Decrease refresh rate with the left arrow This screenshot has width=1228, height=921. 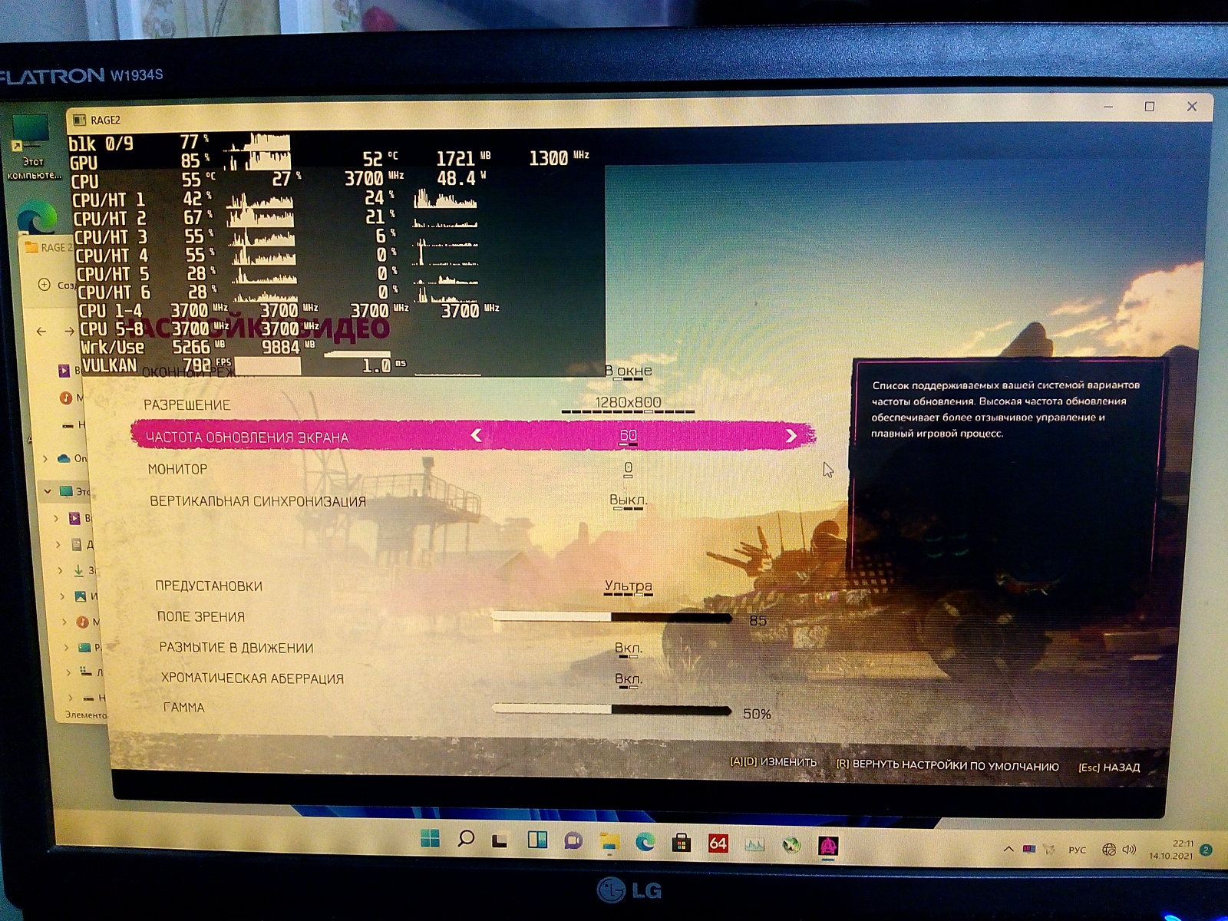(477, 435)
